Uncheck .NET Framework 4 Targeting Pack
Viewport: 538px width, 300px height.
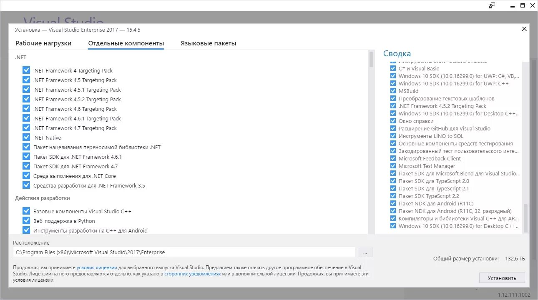[27, 70]
